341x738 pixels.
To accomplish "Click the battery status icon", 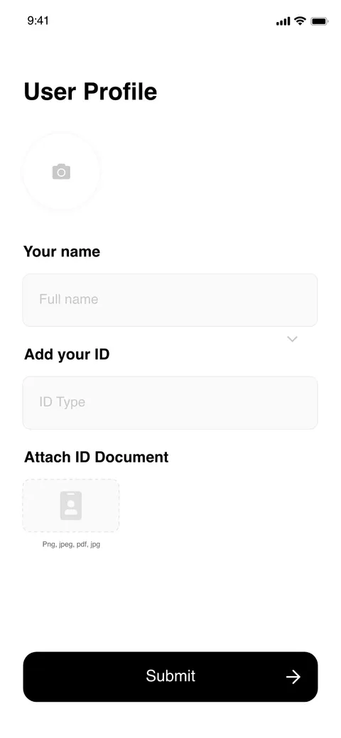I will [320, 21].
